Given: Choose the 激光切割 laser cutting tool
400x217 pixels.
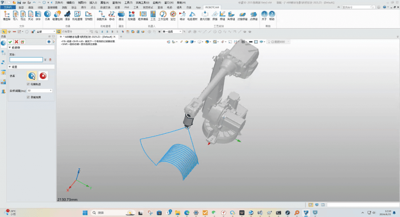Looking at the screenshot, I should pos(205,15).
